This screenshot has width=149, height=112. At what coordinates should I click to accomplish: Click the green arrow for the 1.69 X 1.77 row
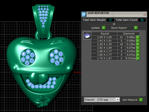(138, 55)
